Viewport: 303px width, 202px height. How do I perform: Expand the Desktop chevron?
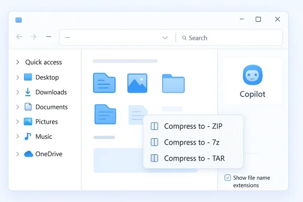tap(17, 77)
